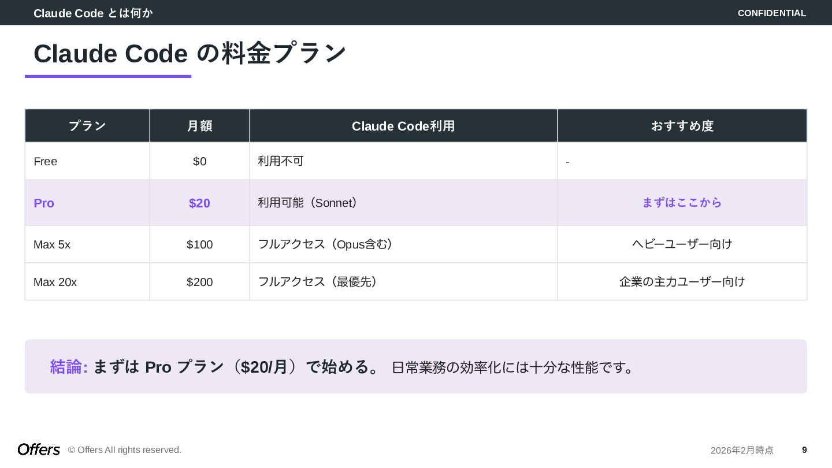The height and width of the screenshot is (468, 832).
Task: Click the CONFIDENTIAL label in the header
Action: tap(771, 13)
